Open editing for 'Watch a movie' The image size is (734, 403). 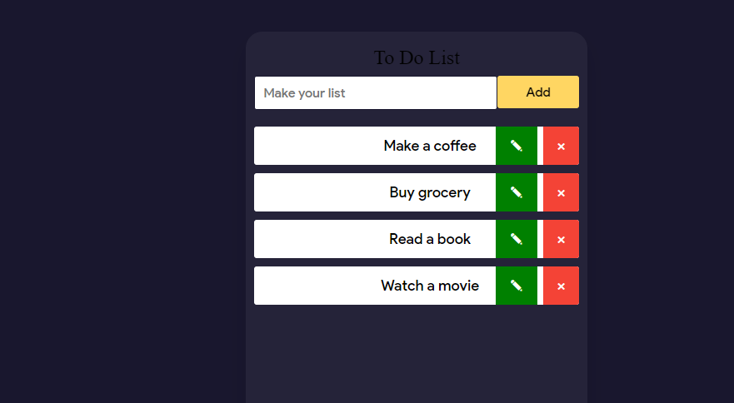pos(517,286)
